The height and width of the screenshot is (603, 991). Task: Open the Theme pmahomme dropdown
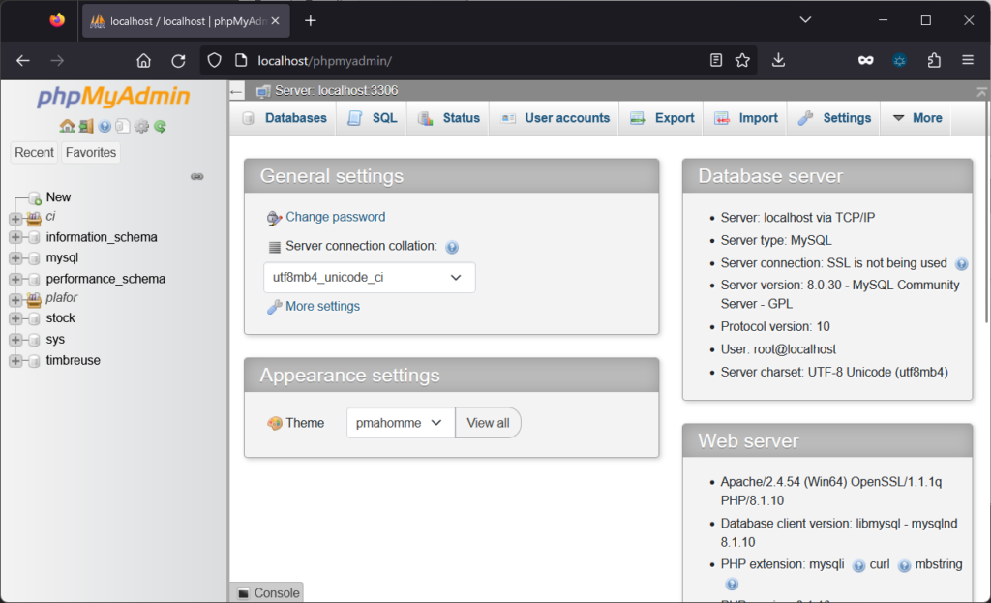(x=401, y=423)
